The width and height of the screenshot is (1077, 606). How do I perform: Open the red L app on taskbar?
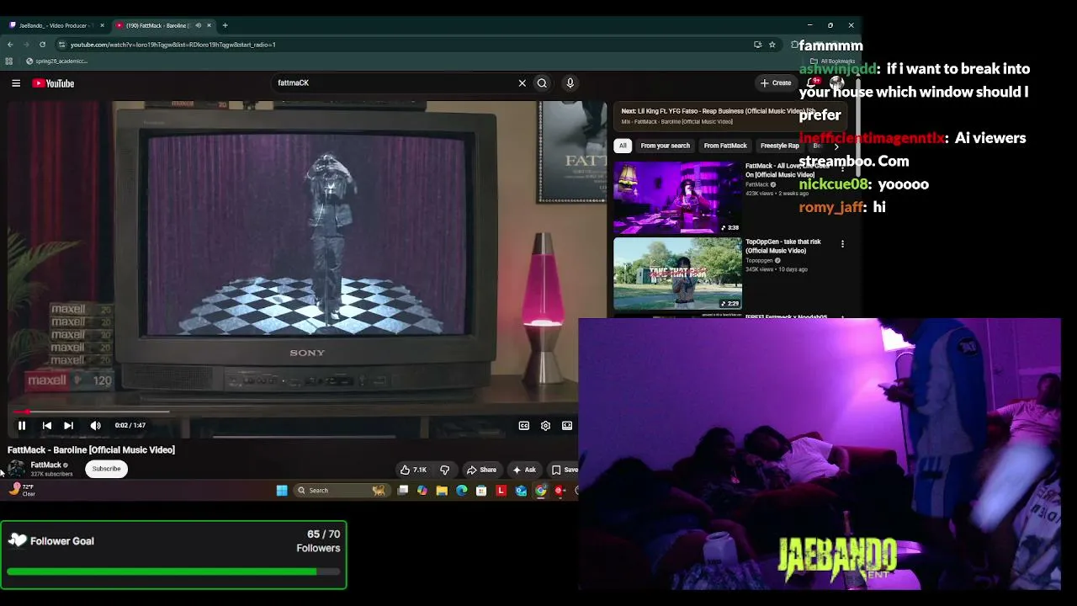501,491
